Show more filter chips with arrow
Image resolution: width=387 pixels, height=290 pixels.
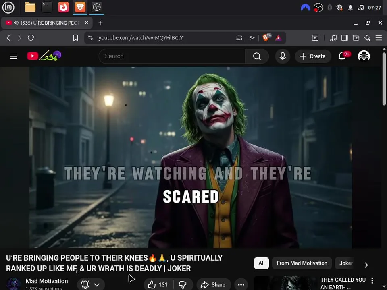(x=366, y=265)
